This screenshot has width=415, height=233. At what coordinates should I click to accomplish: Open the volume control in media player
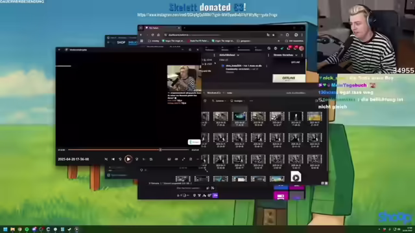coord(176,159)
